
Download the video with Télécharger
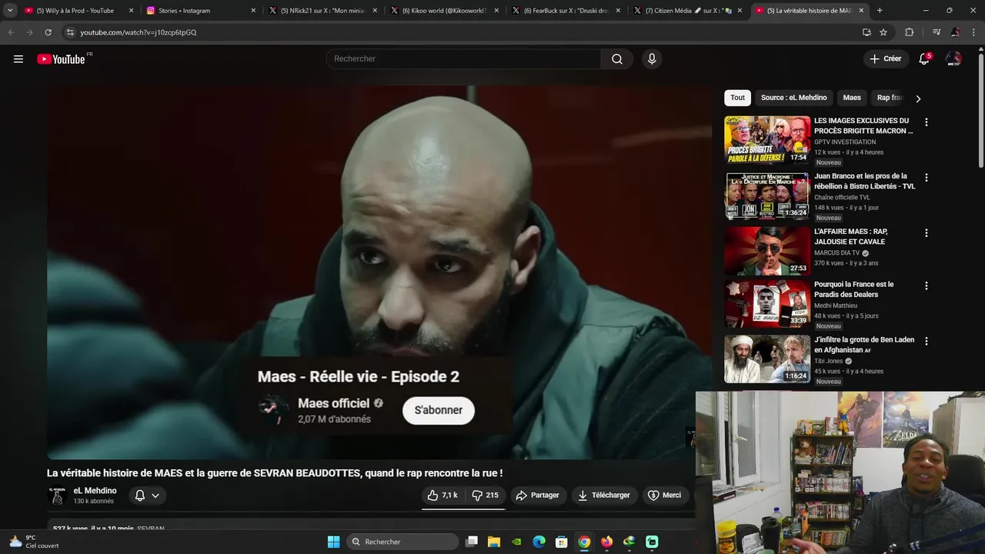604,496
